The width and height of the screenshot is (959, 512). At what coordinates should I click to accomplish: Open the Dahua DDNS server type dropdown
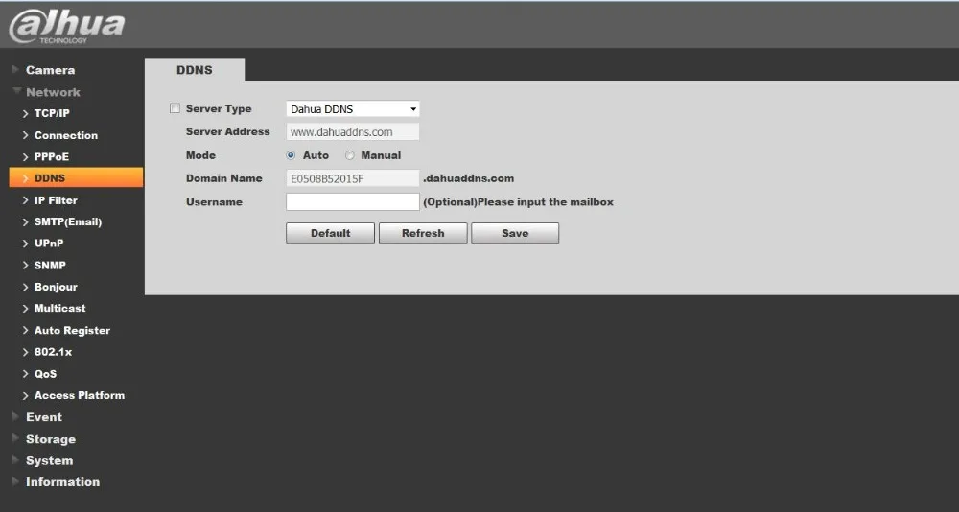(x=353, y=109)
